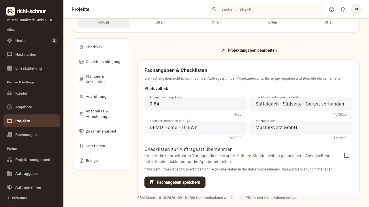The height and width of the screenshot is (207, 369).
Task: Click the CRM-Stand 18.10.2026 status line
Action: tap(222, 198)
